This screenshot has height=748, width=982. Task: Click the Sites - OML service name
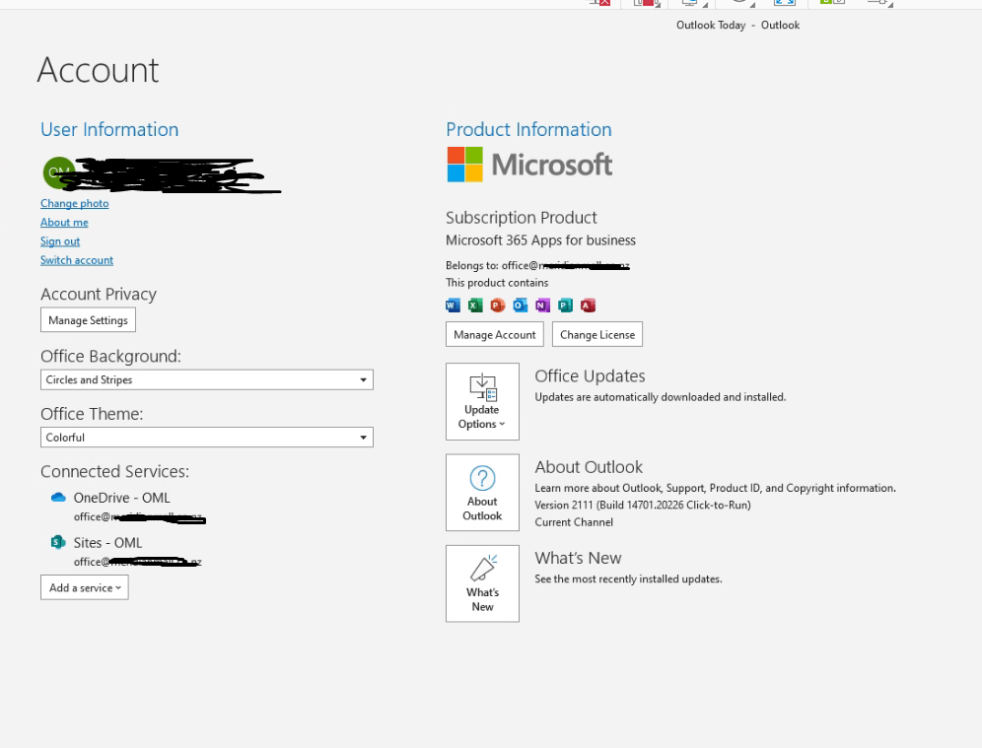pyautogui.click(x=107, y=543)
